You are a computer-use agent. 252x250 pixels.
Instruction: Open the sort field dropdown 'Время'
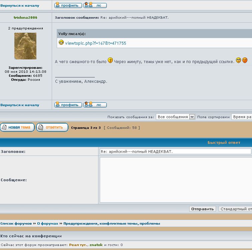click(241, 117)
